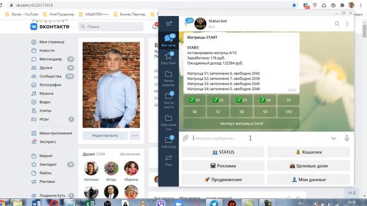Open Моя страница in VK sidebar

pos(48,42)
